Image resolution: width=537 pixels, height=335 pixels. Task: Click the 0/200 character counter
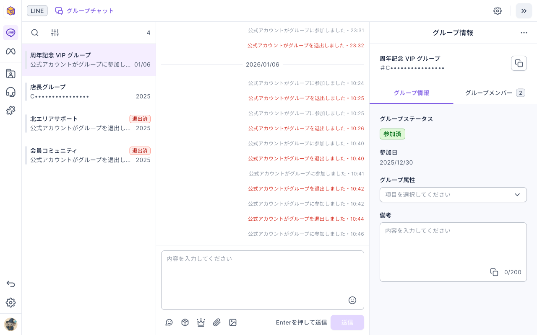513,272
